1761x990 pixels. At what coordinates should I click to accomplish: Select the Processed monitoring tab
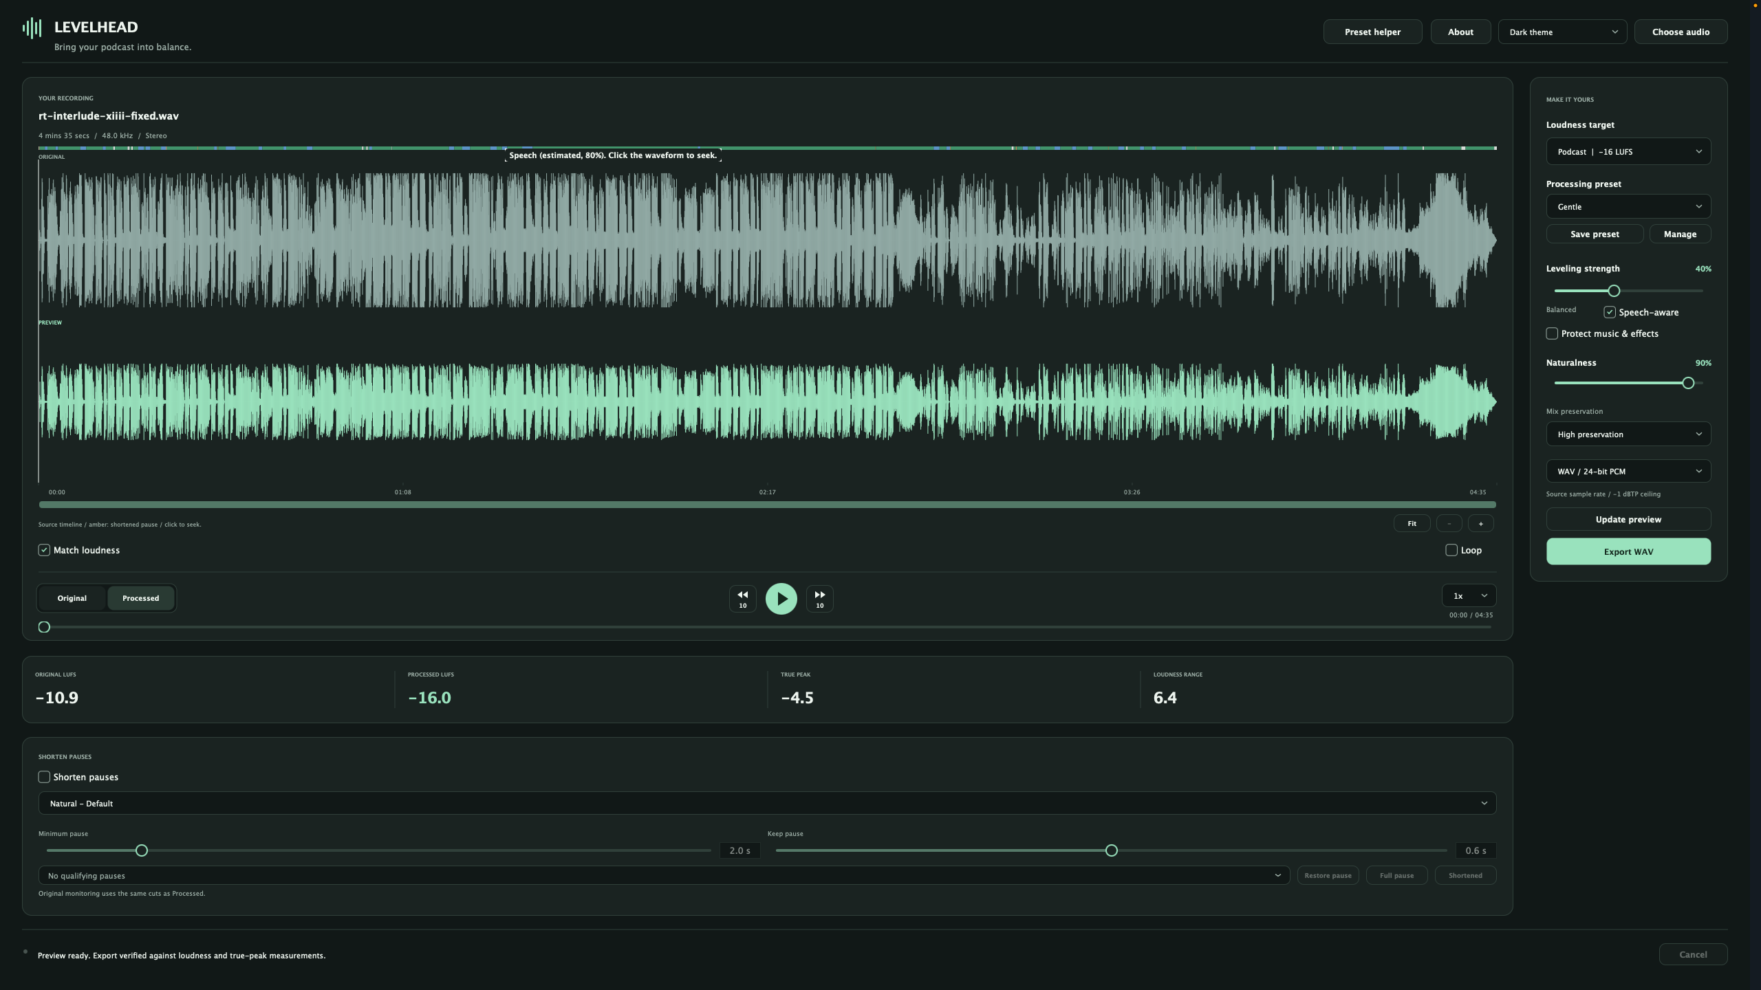tap(140, 598)
